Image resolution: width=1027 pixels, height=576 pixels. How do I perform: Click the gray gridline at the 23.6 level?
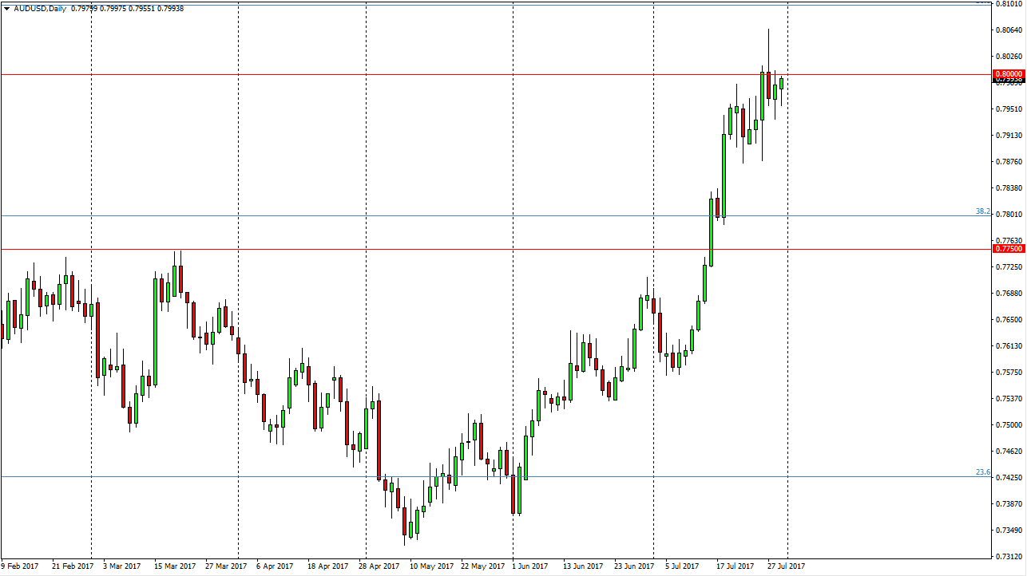coord(479,474)
